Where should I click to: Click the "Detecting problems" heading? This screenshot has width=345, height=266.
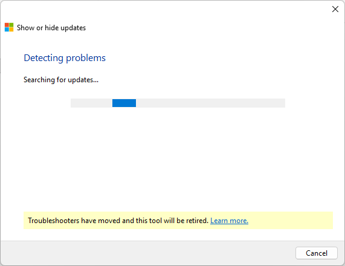tap(65, 58)
